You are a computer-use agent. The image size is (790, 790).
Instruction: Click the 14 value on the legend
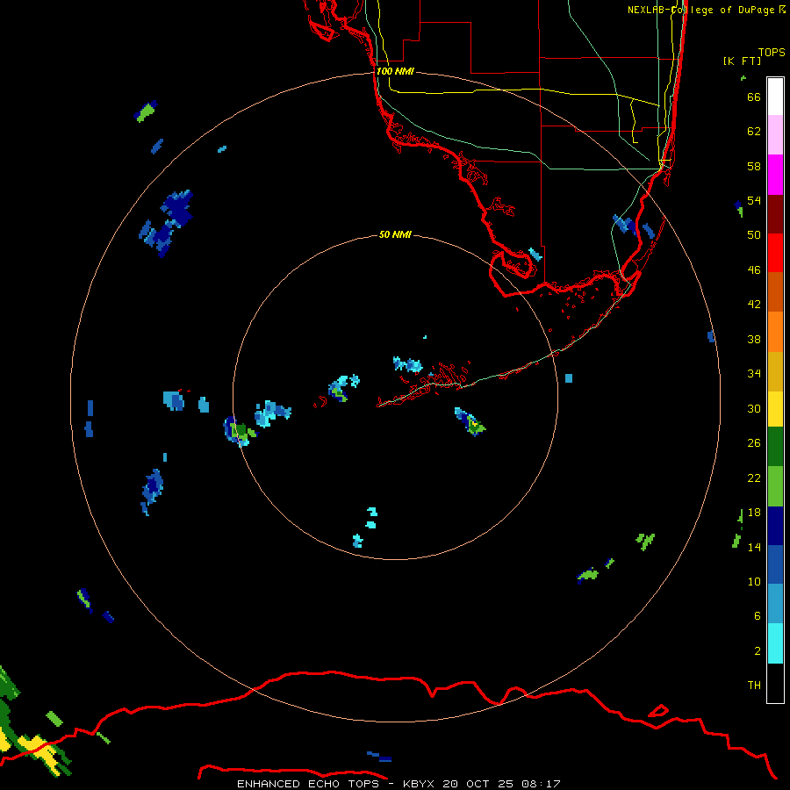point(754,547)
